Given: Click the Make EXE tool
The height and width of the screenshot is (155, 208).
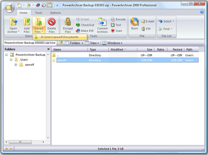Looking at the screenshot, I should click(85, 31).
